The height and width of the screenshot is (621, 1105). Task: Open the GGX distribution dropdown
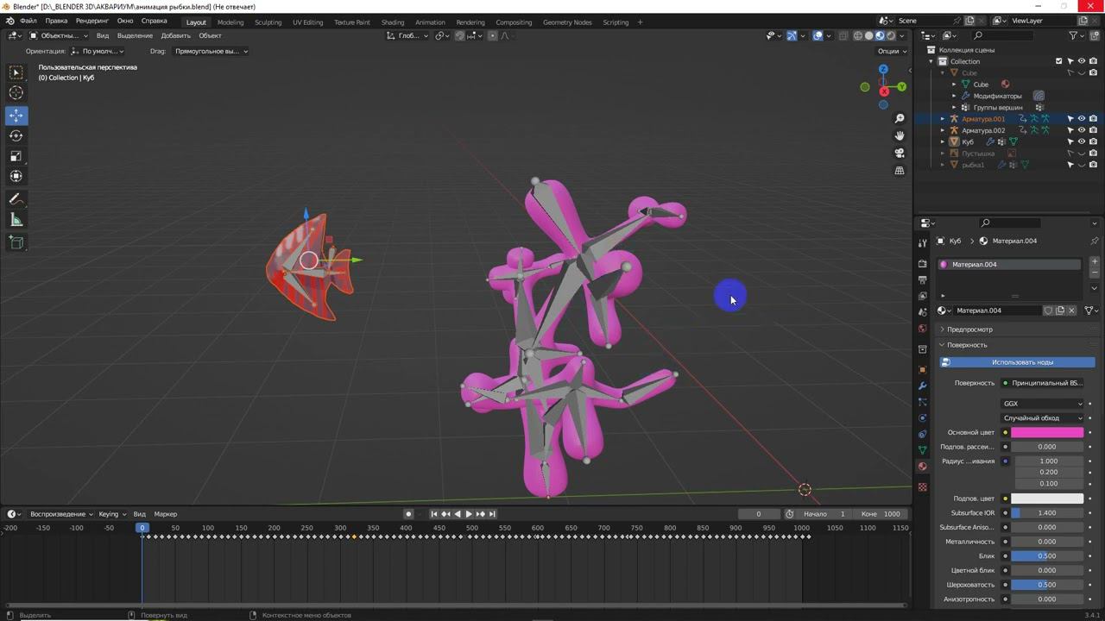click(x=1042, y=404)
